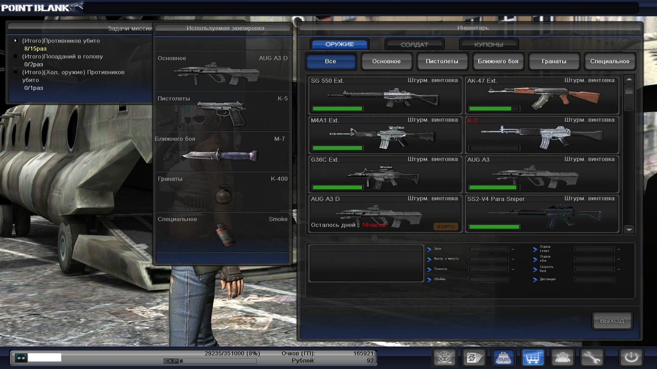Click the power exit icon

tap(631, 358)
